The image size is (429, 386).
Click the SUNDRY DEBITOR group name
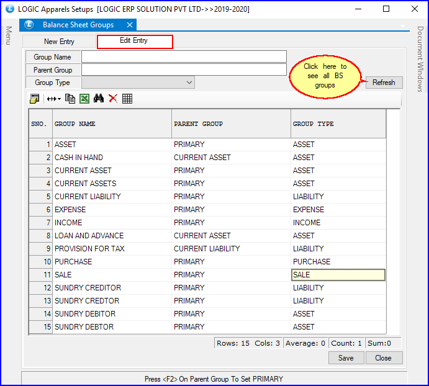pos(85,314)
